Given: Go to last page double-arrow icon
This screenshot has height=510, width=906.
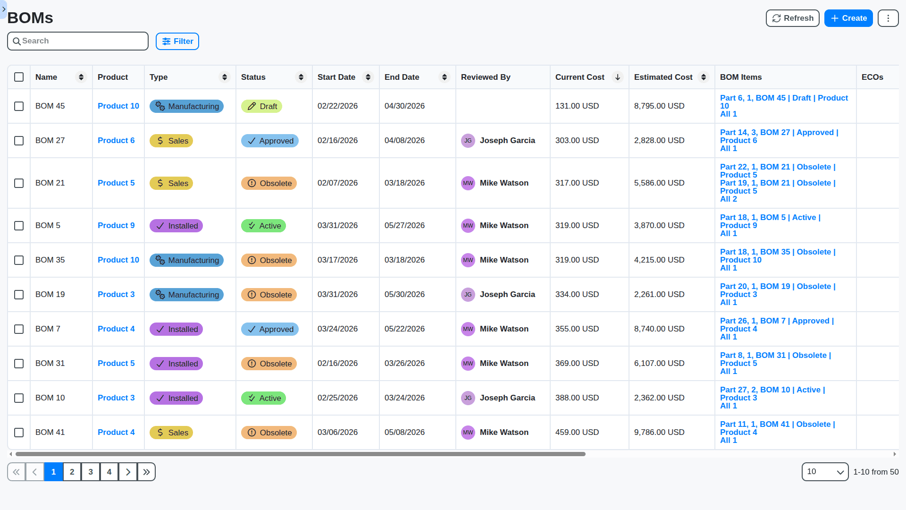Looking at the screenshot, I should point(146,472).
